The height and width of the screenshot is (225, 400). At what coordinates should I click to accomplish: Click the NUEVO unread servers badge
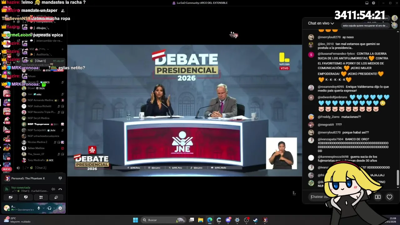(7, 169)
